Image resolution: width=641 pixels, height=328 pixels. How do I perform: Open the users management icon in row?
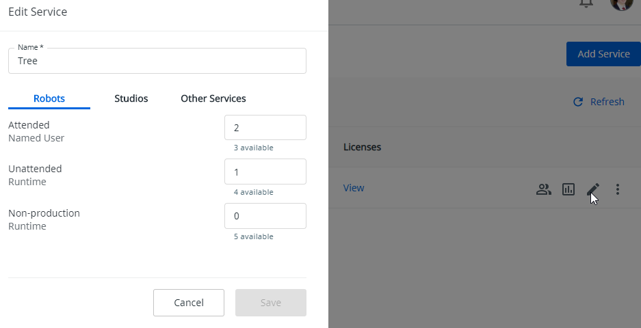(544, 189)
